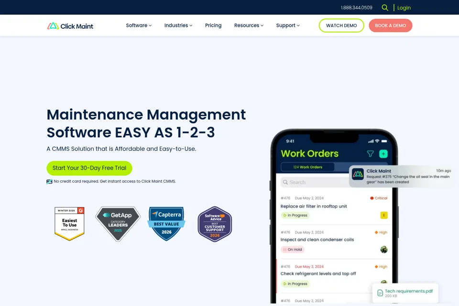Open Check refrigerant levels and top off order
Viewport: 459px width, 306px height.
(318, 273)
